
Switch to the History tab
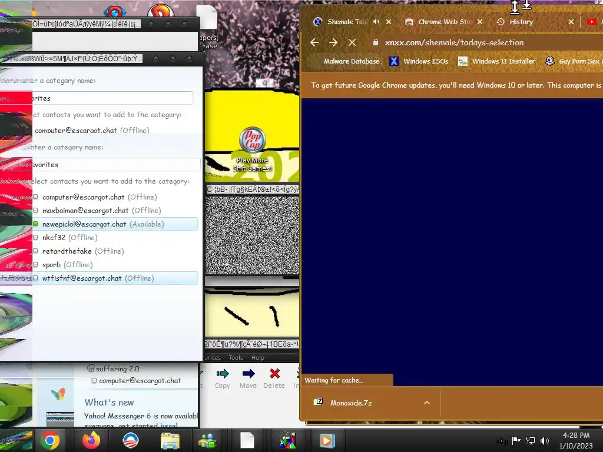(x=521, y=22)
